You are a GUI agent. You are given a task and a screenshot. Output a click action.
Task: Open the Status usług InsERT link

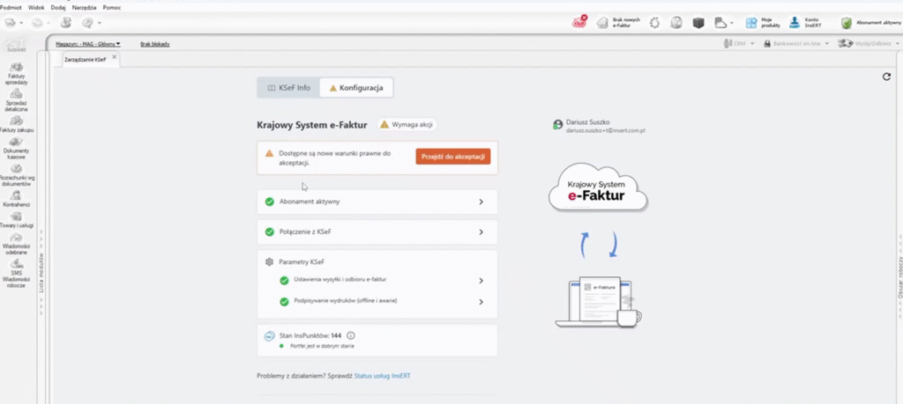coord(382,376)
